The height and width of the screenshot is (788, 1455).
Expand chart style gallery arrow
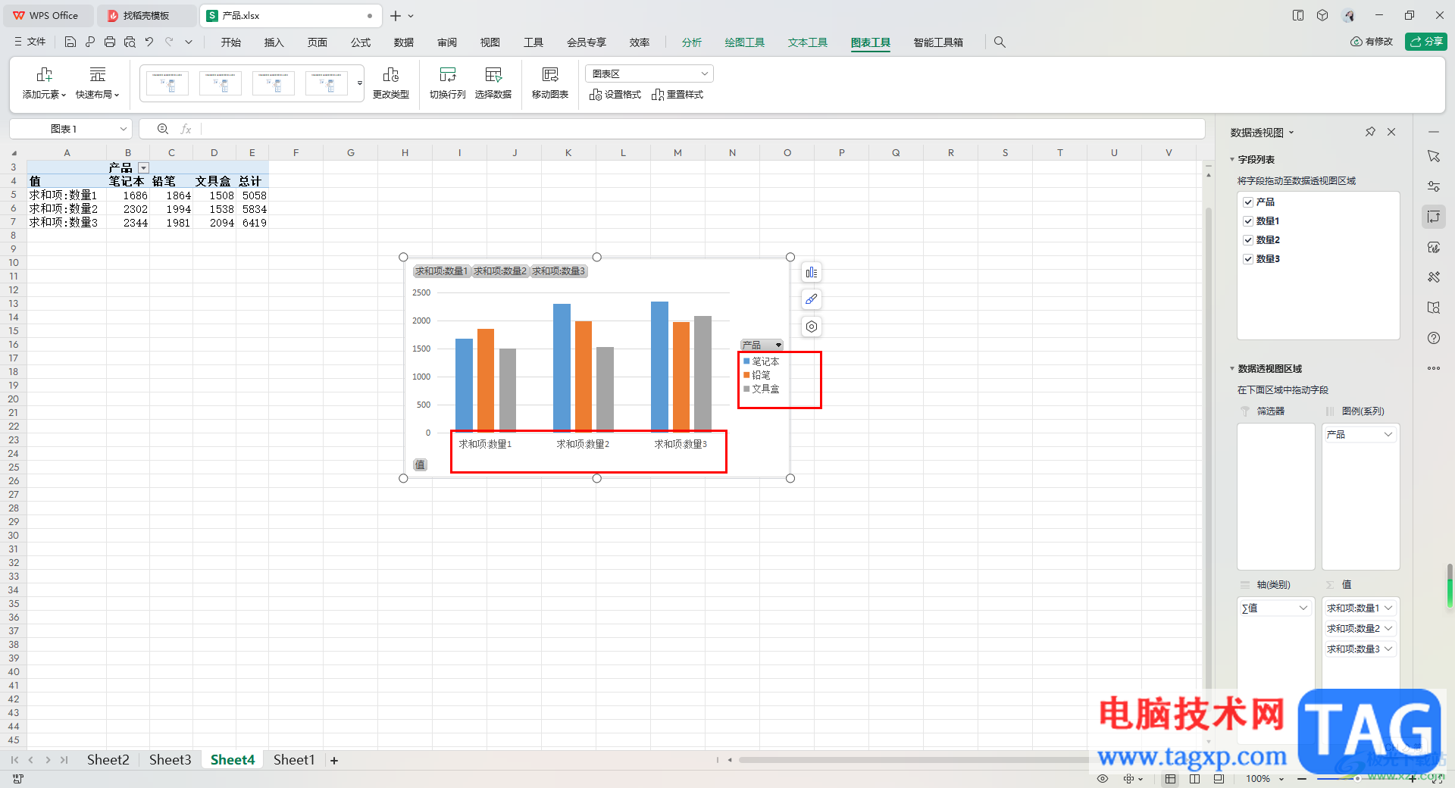coord(360,83)
